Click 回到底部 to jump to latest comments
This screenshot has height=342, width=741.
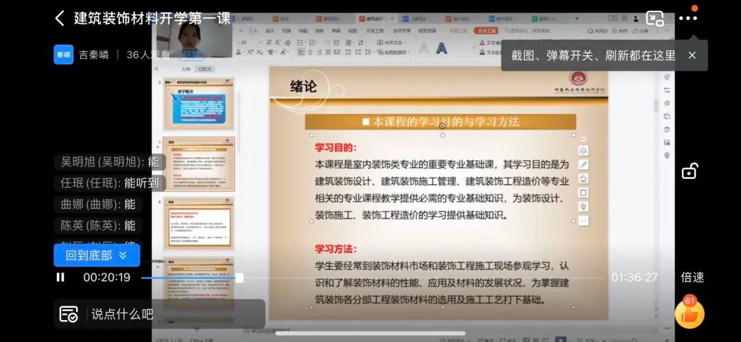pyautogui.click(x=97, y=256)
